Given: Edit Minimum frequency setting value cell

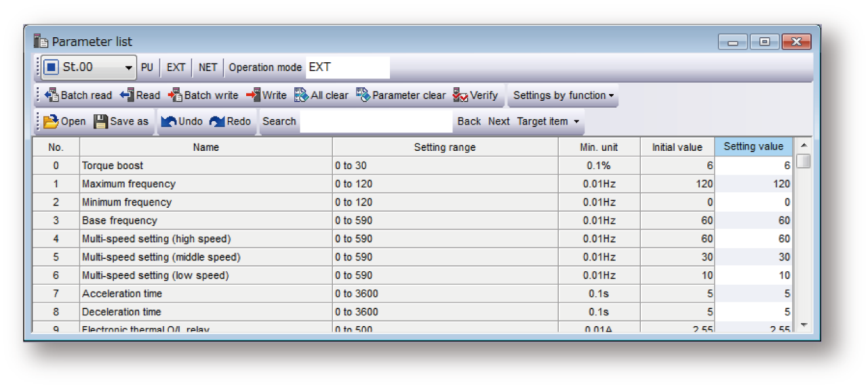Looking at the screenshot, I should coord(753,202).
